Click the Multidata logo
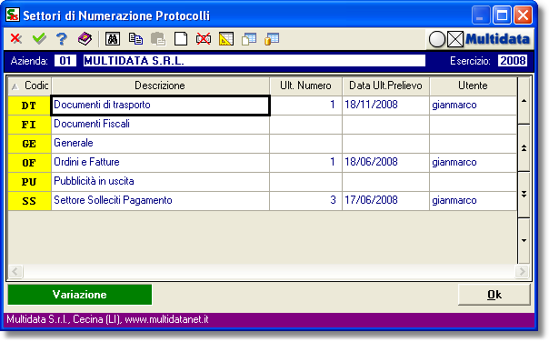The width and height of the screenshot is (549, 342). pos(497,39)
